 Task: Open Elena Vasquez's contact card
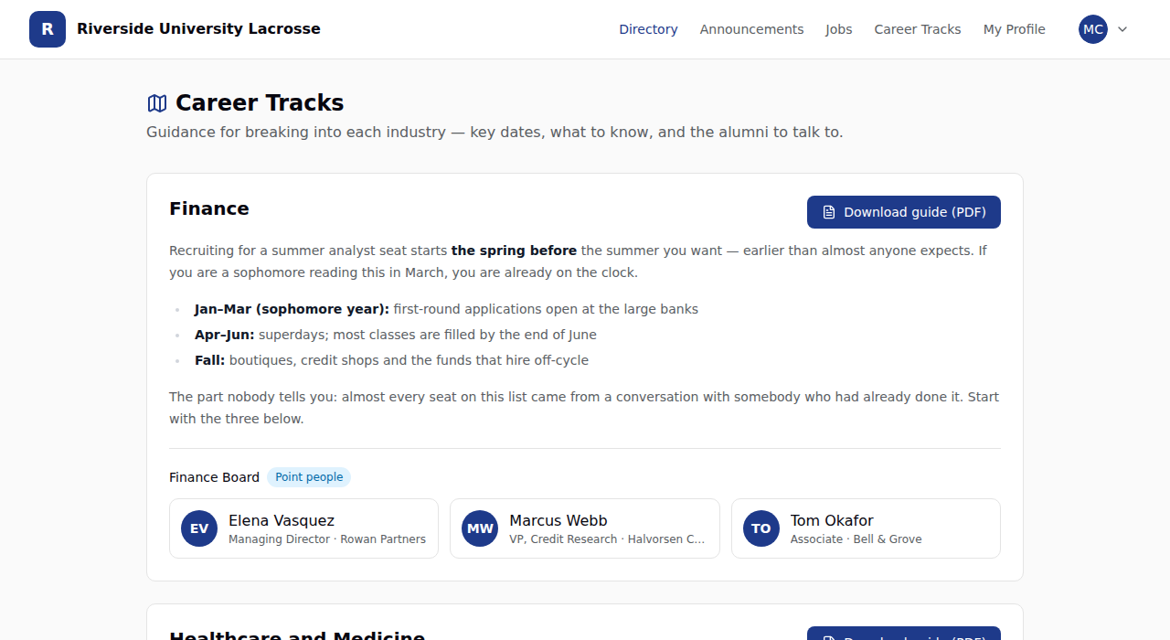point(303,528)
